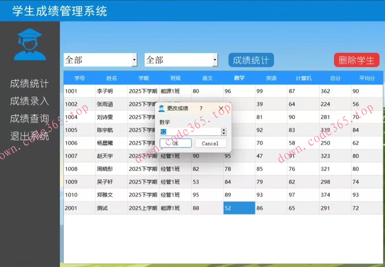
Task: Click the 计算机 column header
Action: (303, 78)
